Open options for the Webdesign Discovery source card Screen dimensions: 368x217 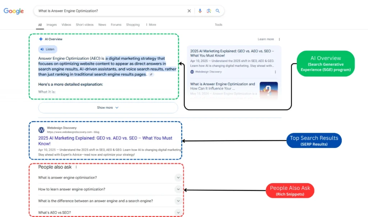pyautogui.click(x=275, y=72)
